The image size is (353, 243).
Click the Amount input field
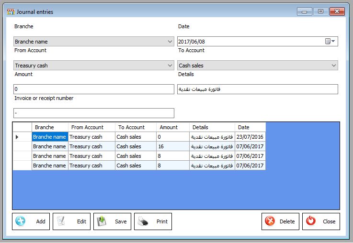point(93,89)
